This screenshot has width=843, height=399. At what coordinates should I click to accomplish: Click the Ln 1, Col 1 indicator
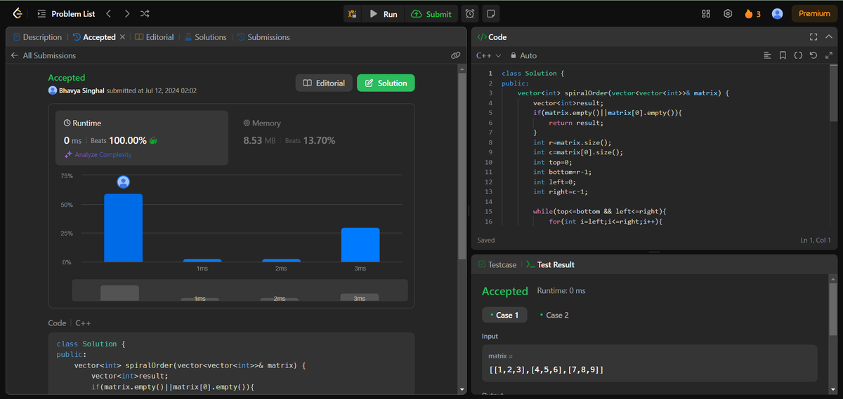point(816,240)
